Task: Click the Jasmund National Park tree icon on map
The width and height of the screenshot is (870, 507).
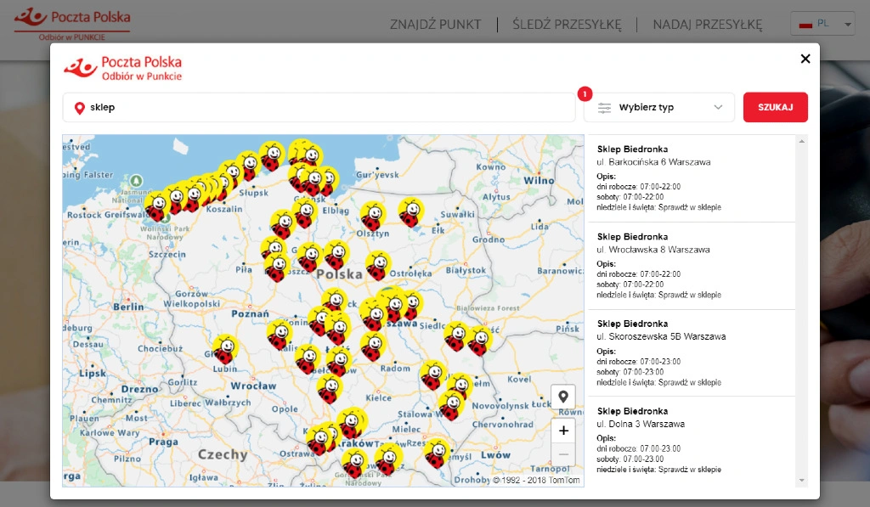Action: (136, 181)
